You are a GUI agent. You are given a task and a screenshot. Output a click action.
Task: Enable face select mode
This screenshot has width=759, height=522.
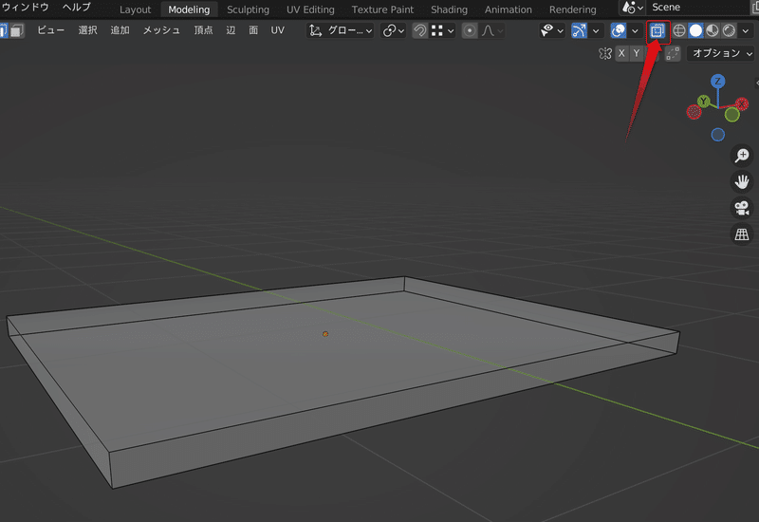(17, 31)
